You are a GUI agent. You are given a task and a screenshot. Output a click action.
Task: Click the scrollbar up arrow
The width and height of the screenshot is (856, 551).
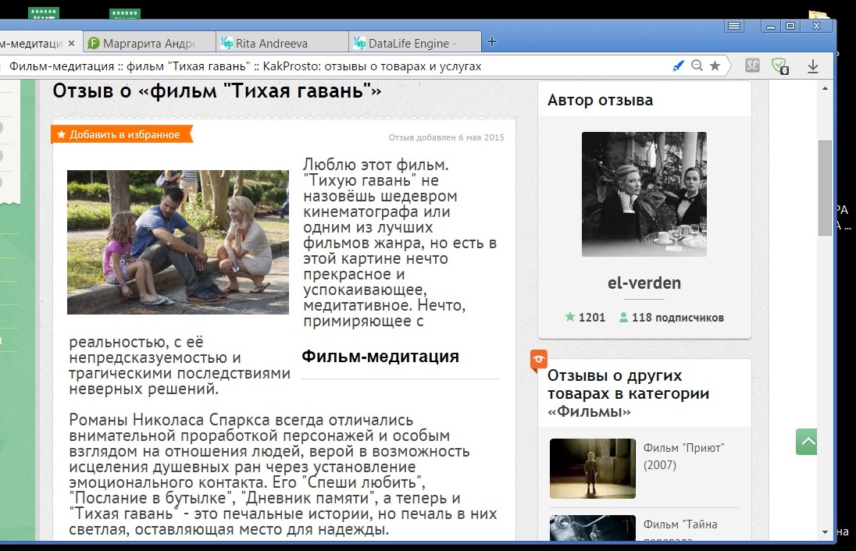click(825, 88)
